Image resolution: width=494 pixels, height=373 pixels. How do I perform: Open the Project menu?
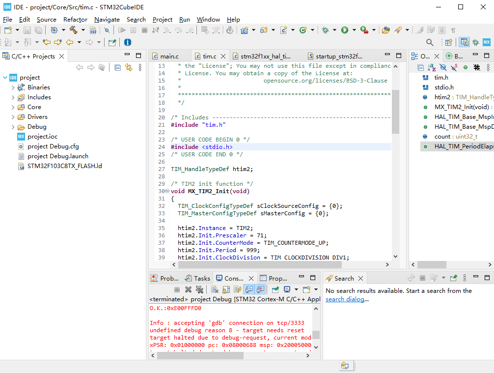point(162,20)
